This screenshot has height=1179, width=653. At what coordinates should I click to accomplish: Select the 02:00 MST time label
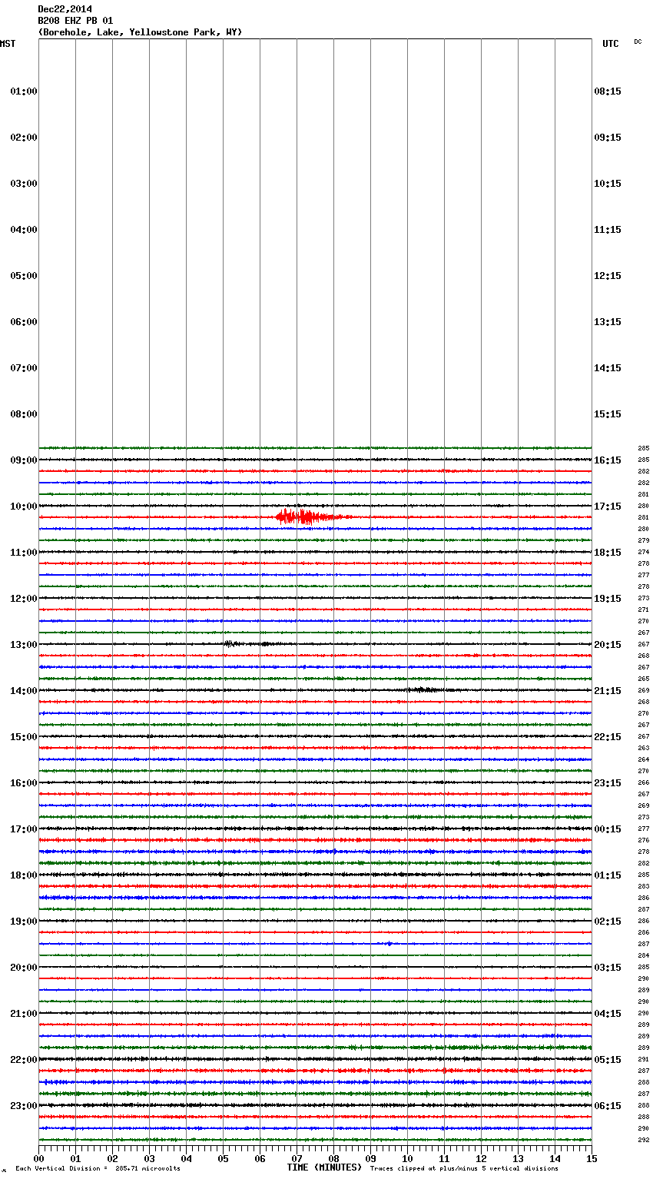click(24, 138)
